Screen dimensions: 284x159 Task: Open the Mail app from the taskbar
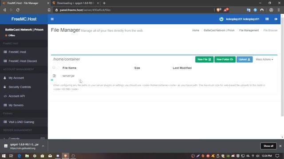pyautogui.click(x=50, y=156)
